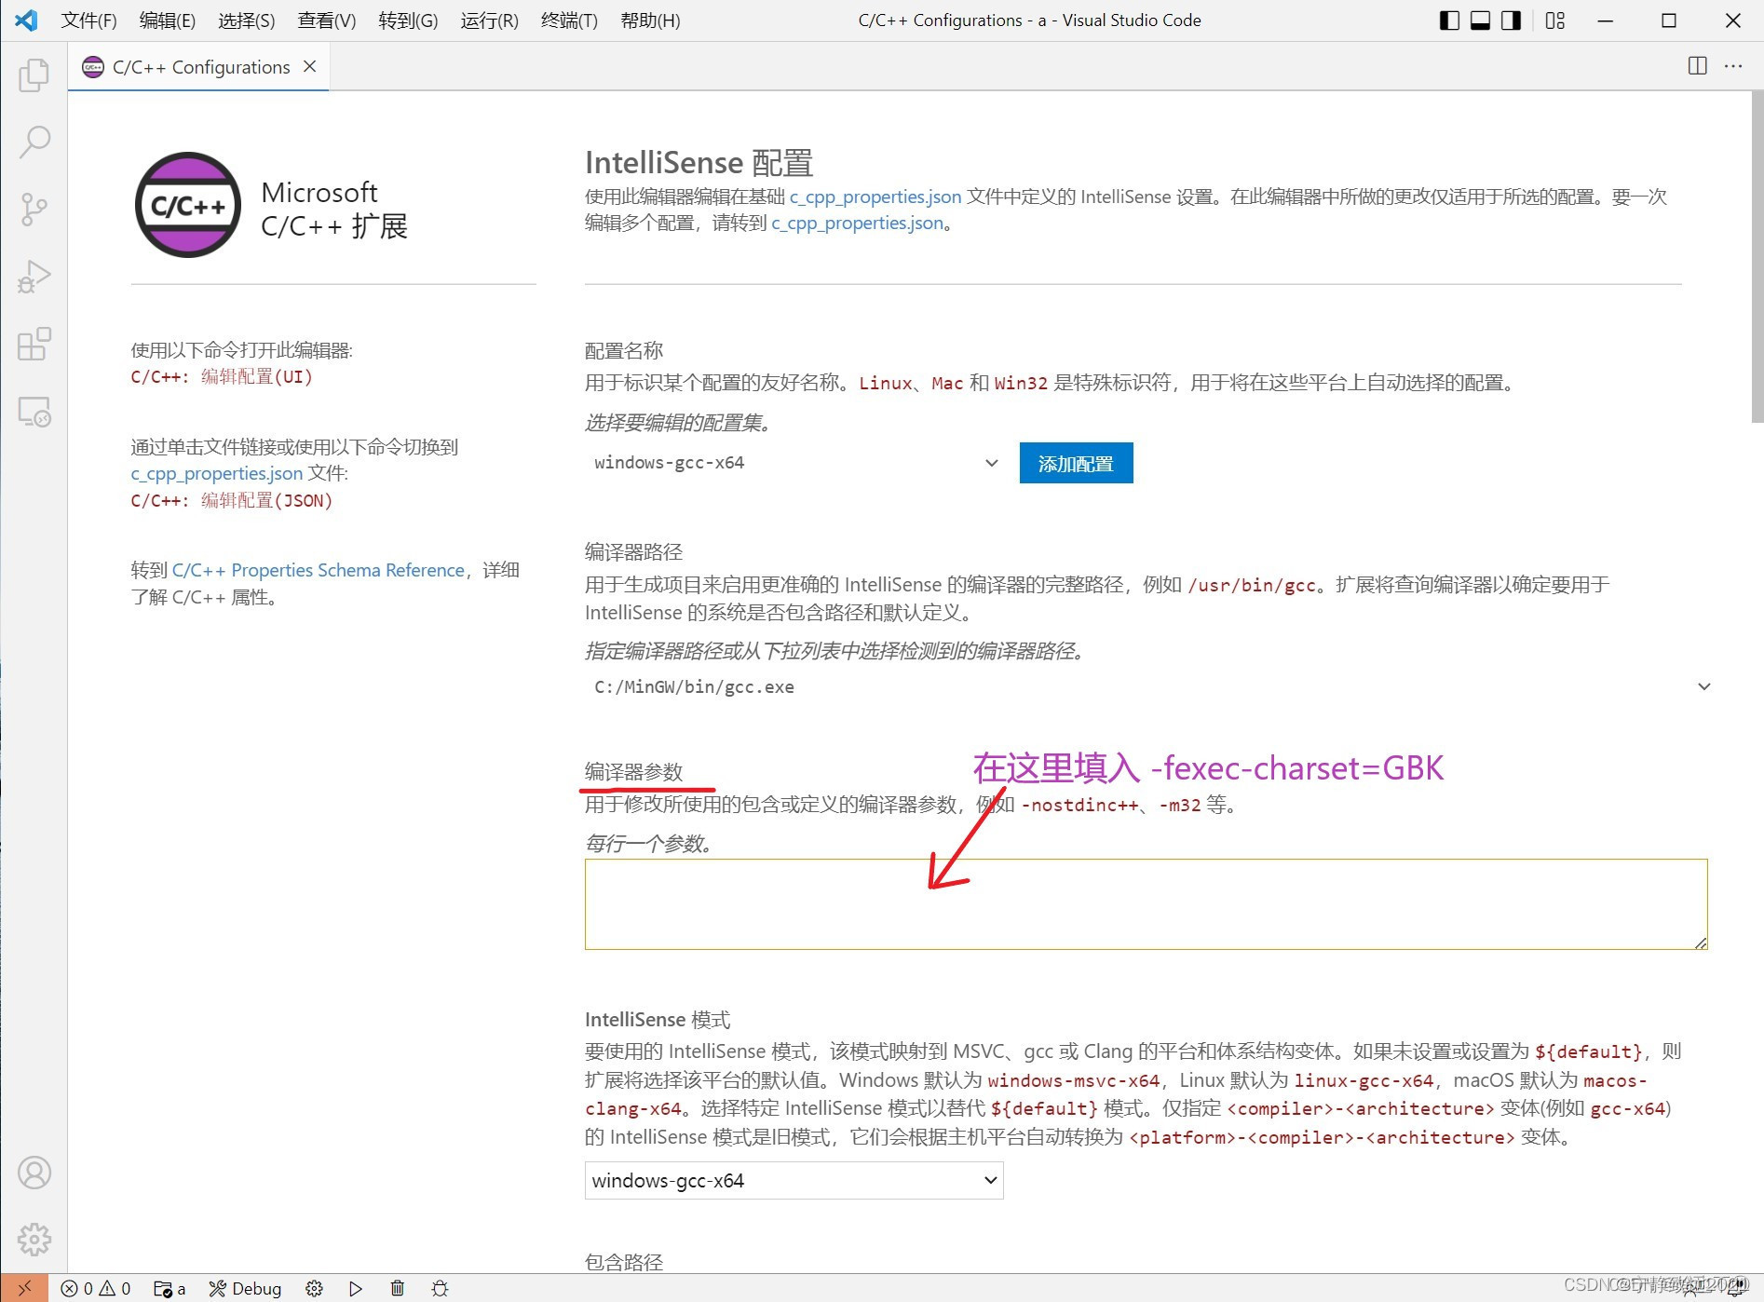Open c_cpp_properties.json link after 请转到
The height and width of the screenshot is (1302, 1764).
(x=857, y=223)
